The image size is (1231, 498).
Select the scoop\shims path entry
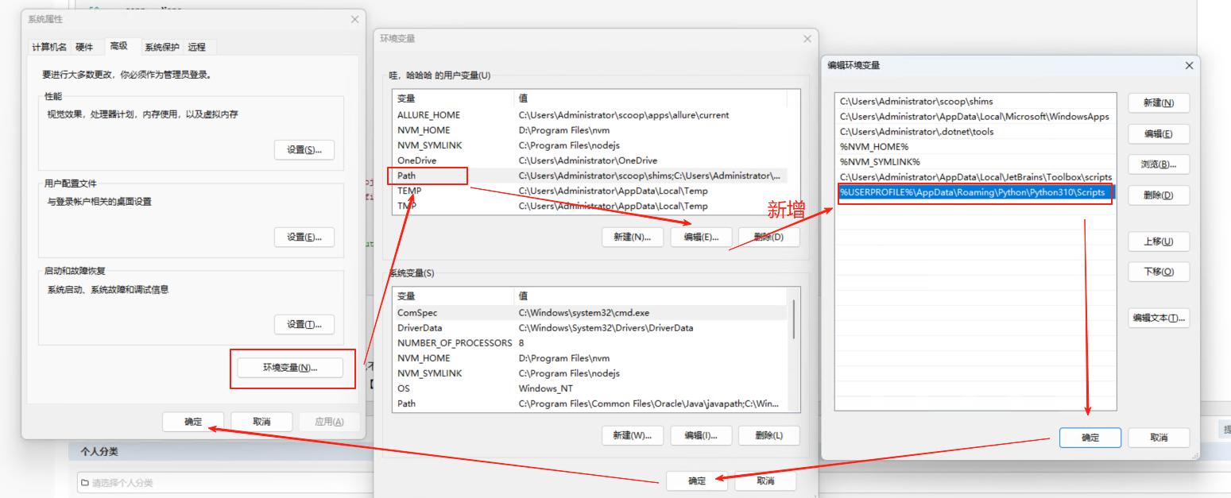[976, 102]
